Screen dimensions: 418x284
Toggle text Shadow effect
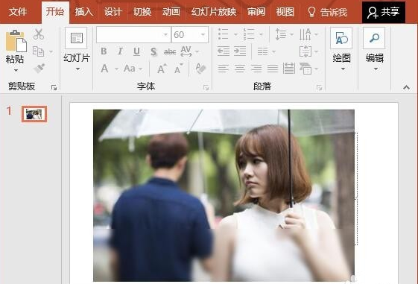[x=153, y=51]
